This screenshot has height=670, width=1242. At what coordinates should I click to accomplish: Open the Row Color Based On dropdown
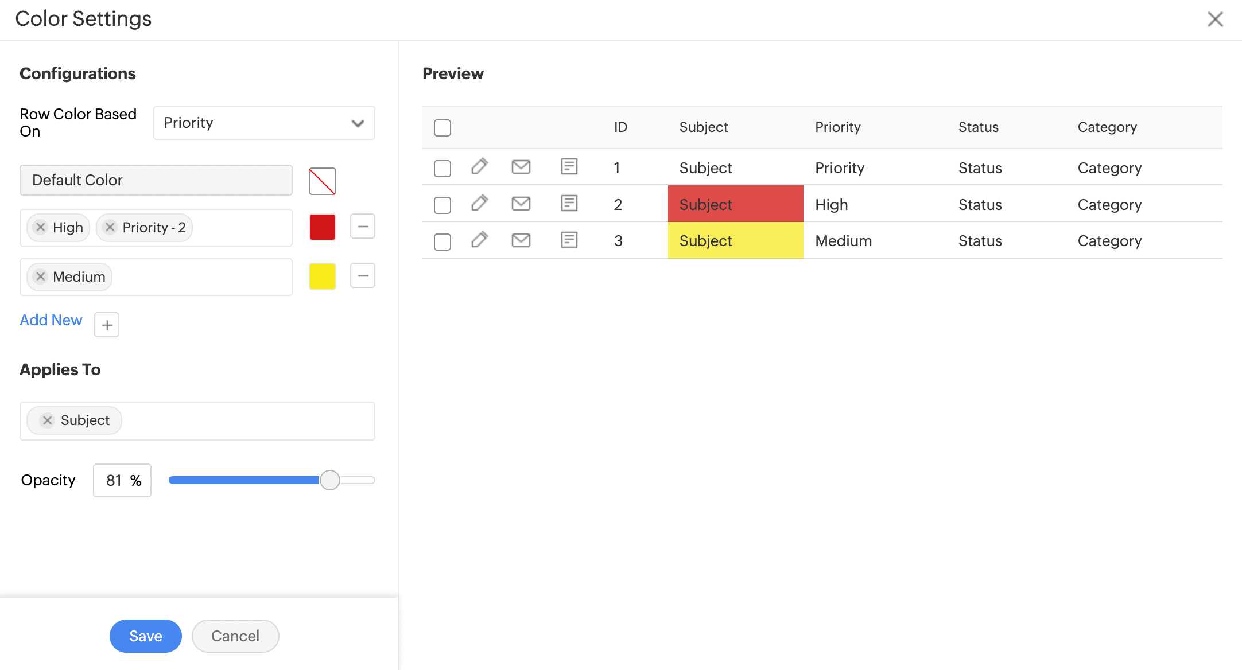[x=264, y=123]
